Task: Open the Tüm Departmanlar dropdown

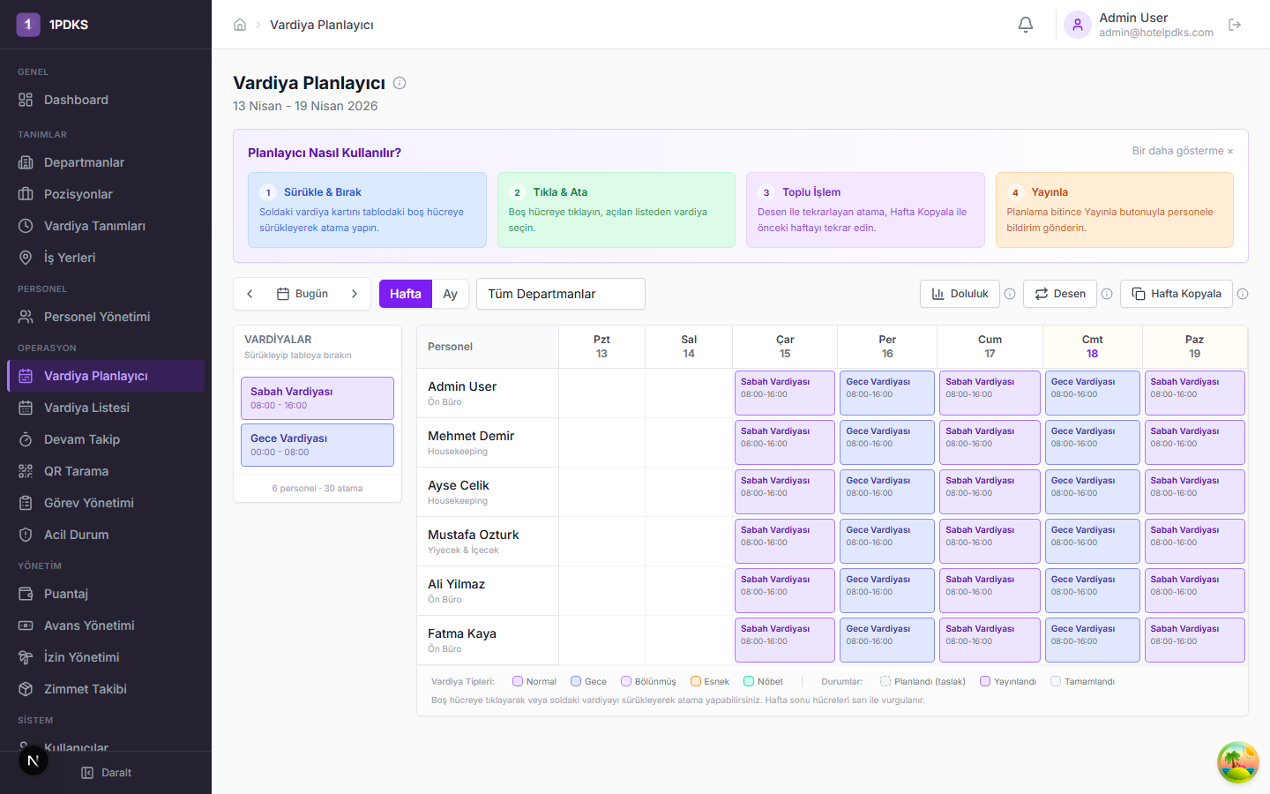Action: (561, 294)
